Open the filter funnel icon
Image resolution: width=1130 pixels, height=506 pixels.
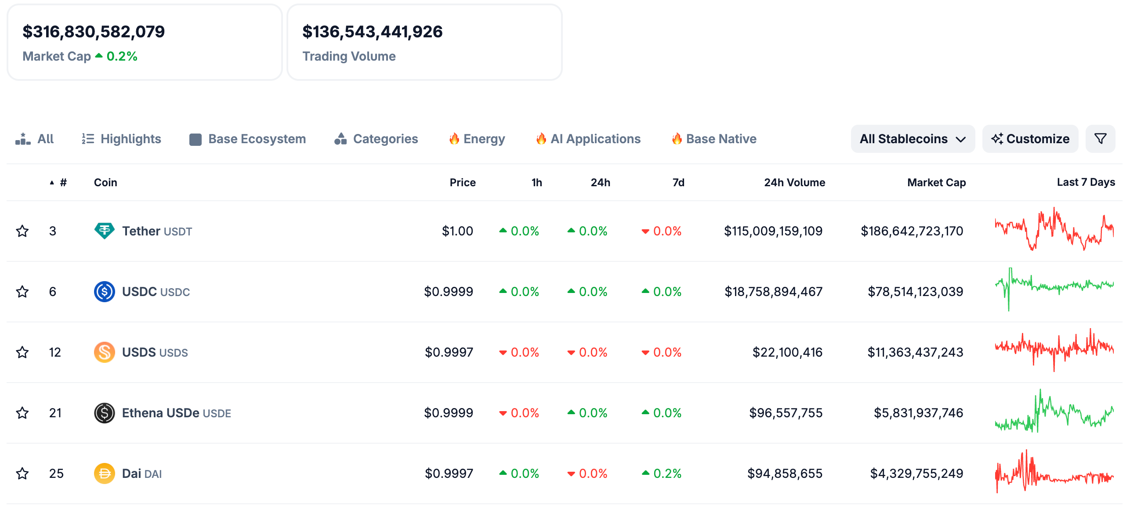click(1100, 139)
